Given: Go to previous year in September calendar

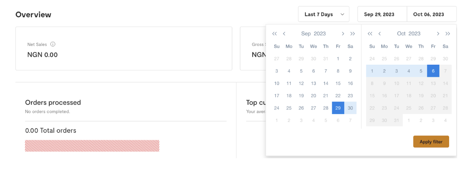Looking at the screenshot, I should [274, 34].
